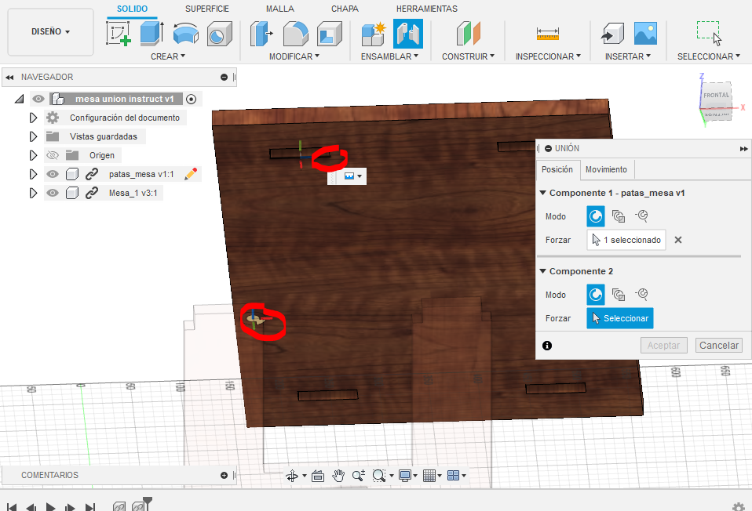Open the Display Settings monitor icon

[x=405, y=476]
